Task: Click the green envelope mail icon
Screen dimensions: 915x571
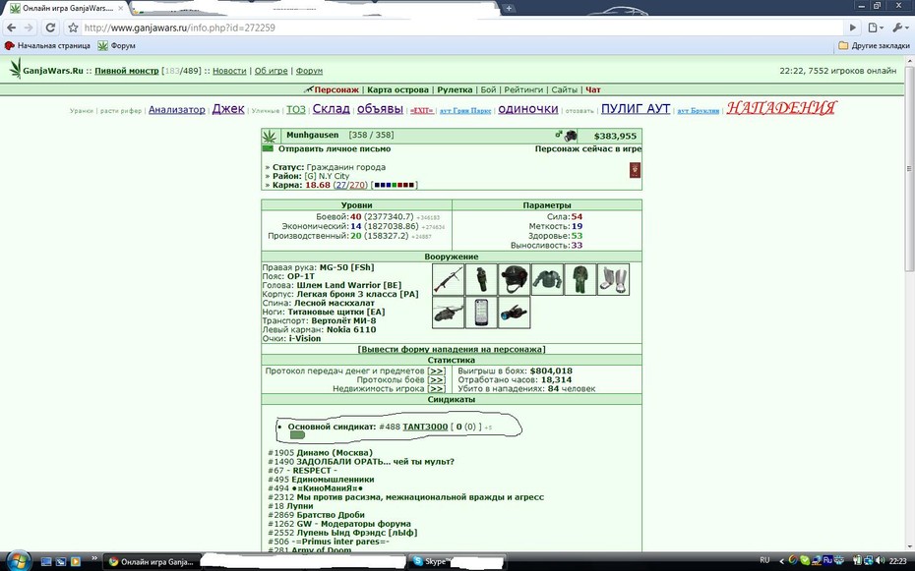Action: tap(268, 149)
